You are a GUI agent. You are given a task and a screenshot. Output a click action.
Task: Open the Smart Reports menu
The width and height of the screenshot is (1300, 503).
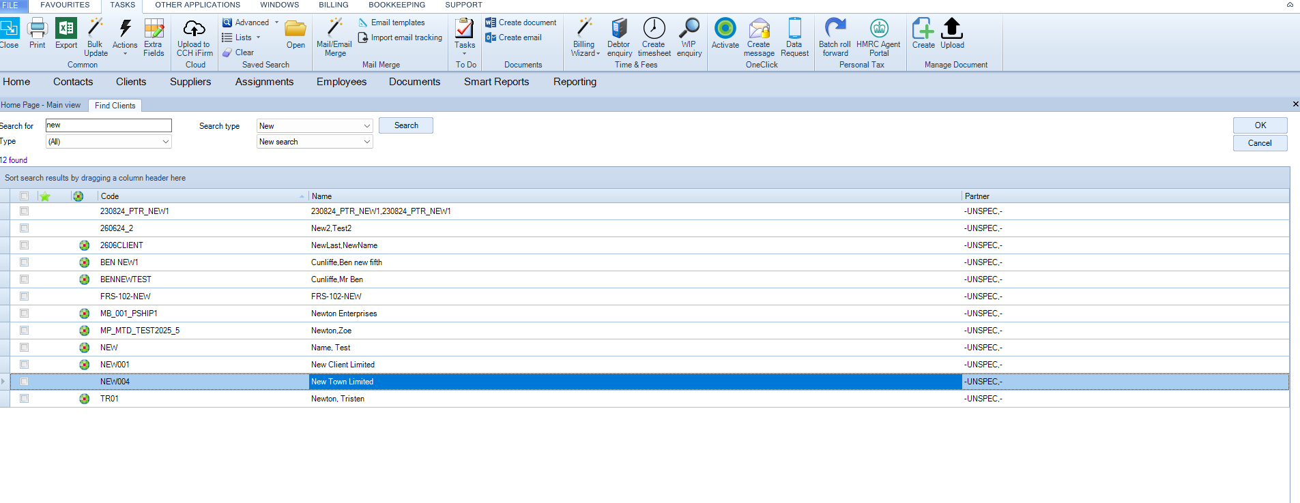(497, 82)
